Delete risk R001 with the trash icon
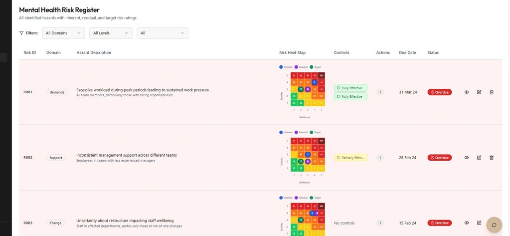 (492, 92)
